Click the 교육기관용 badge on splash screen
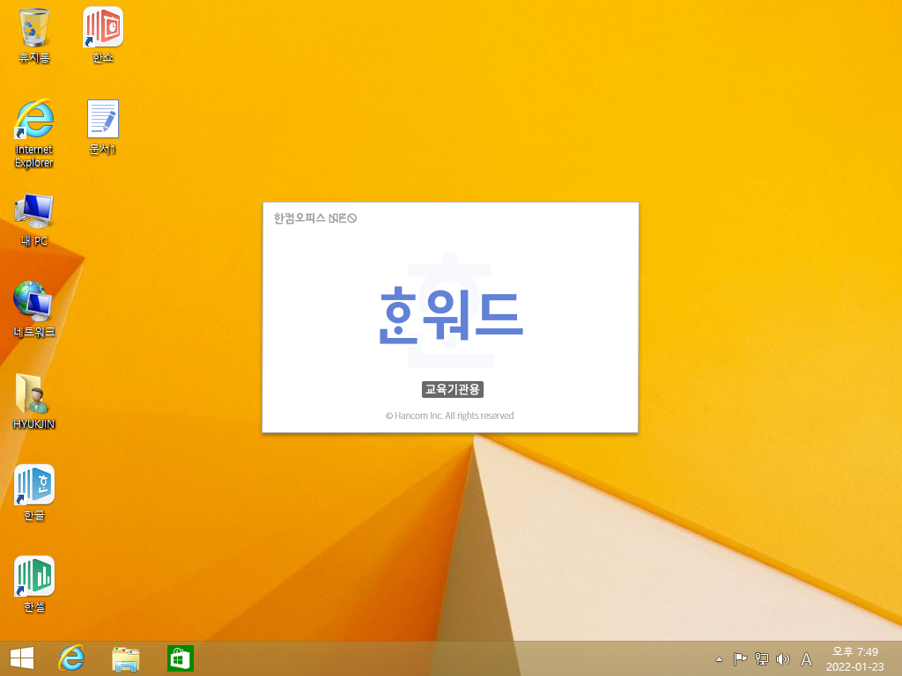902x676 pixels. (452, 389)
